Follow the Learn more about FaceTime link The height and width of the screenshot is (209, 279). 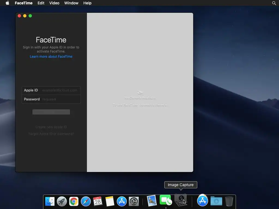pyautogui.click(x=51, y=57)
